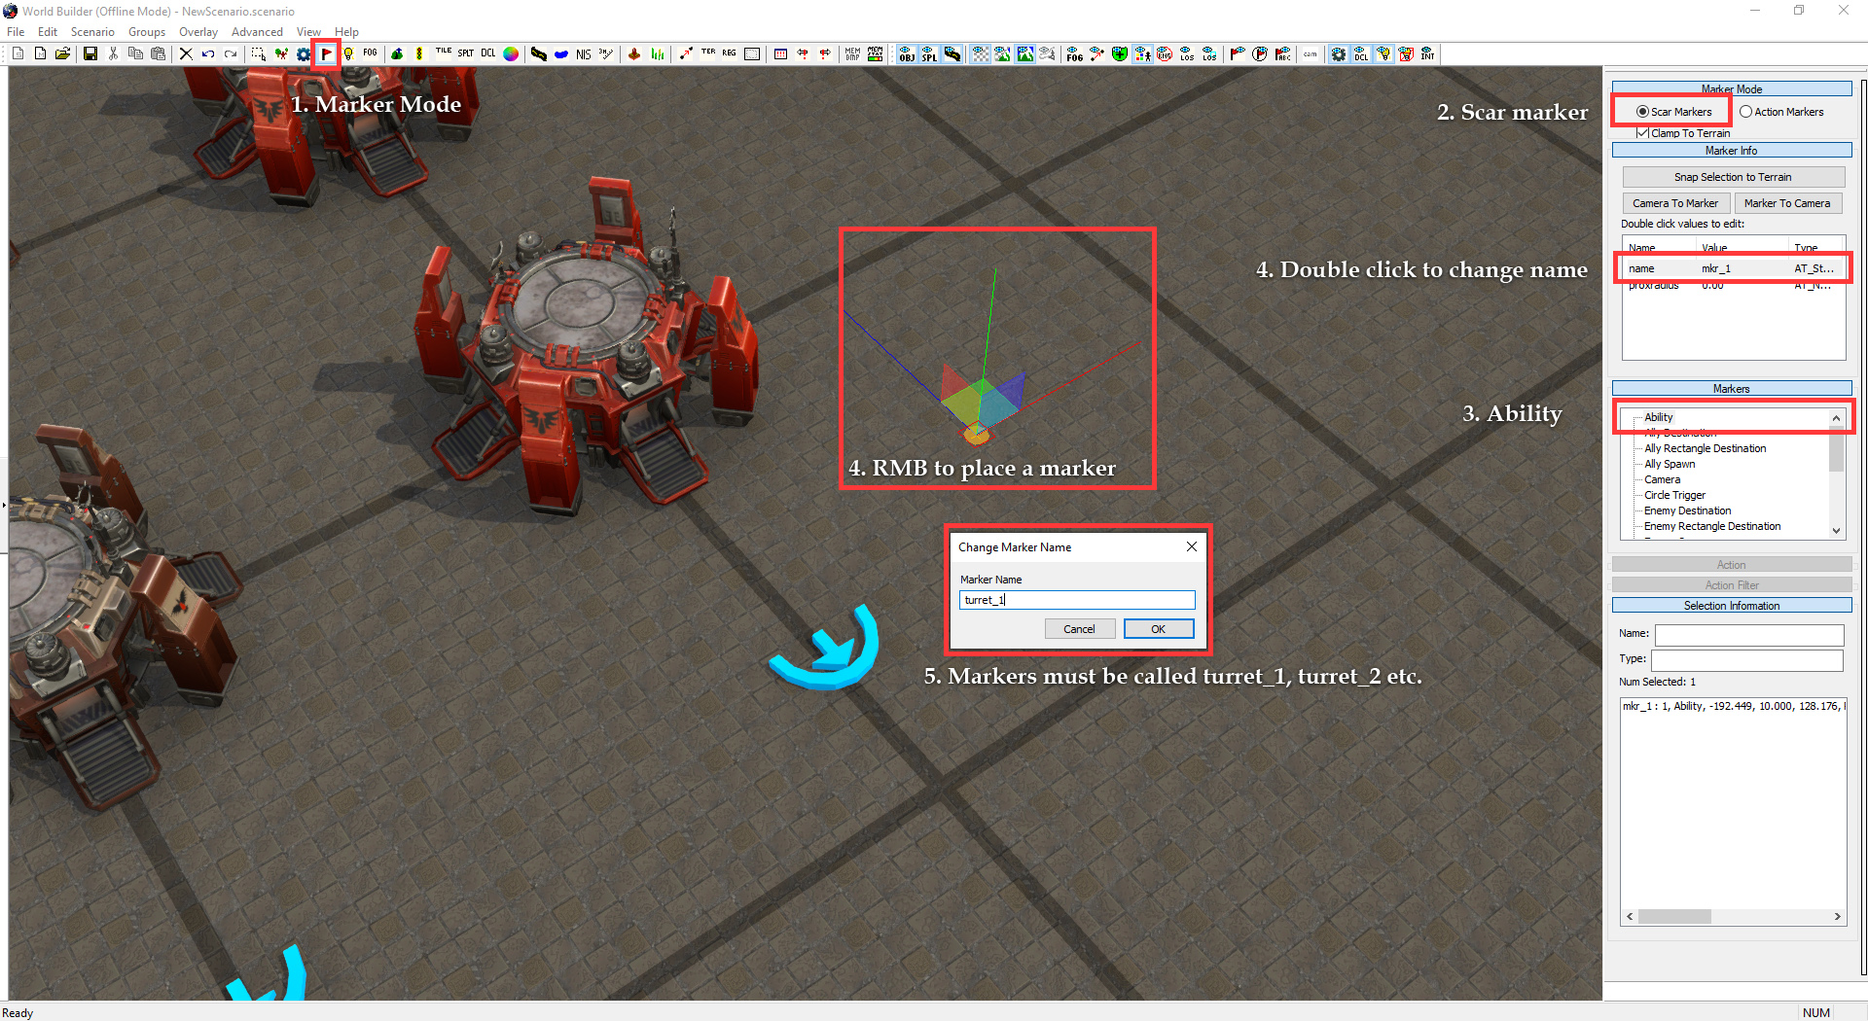Select Ability in the Markers tree
The height and width of the screenshot is (1021, 1868).
pos(1659,417)
